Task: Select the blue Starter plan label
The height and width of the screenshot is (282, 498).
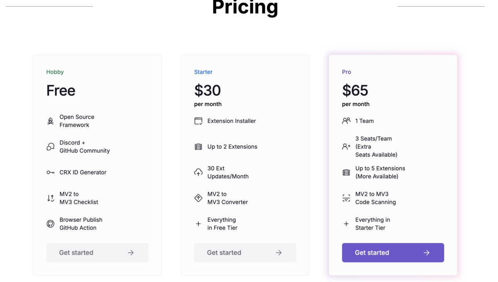Action: coord(203,72)
